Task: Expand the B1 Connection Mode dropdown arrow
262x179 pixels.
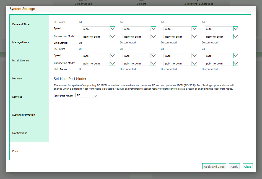Action: pos(113,63)
